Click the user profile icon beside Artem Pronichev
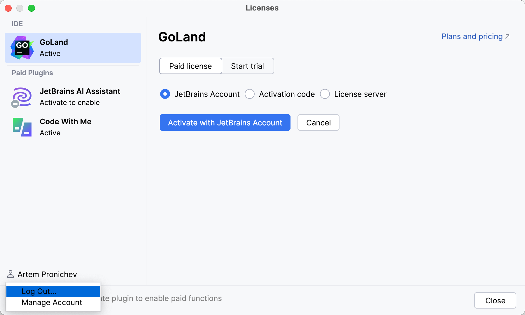525x315 pixels. click(10, 274)
